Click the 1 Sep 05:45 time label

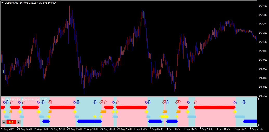[x=157, y=129]
